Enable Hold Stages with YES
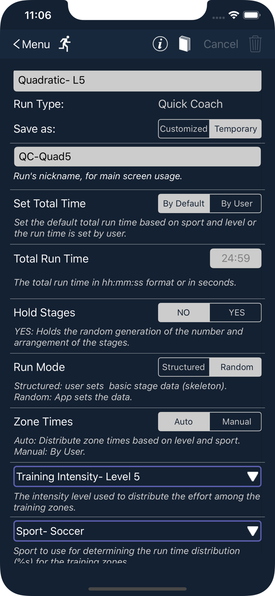 pyautogui.click(x=237, y=313)
